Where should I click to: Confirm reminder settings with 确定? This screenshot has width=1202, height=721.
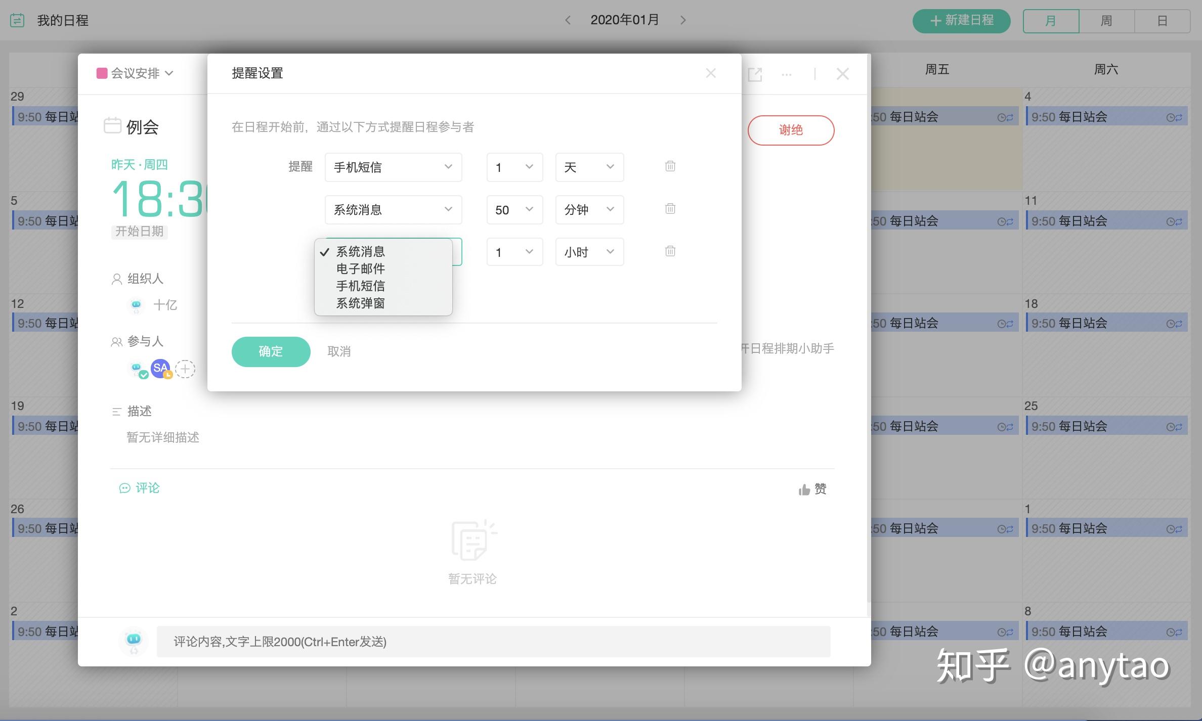271,351
